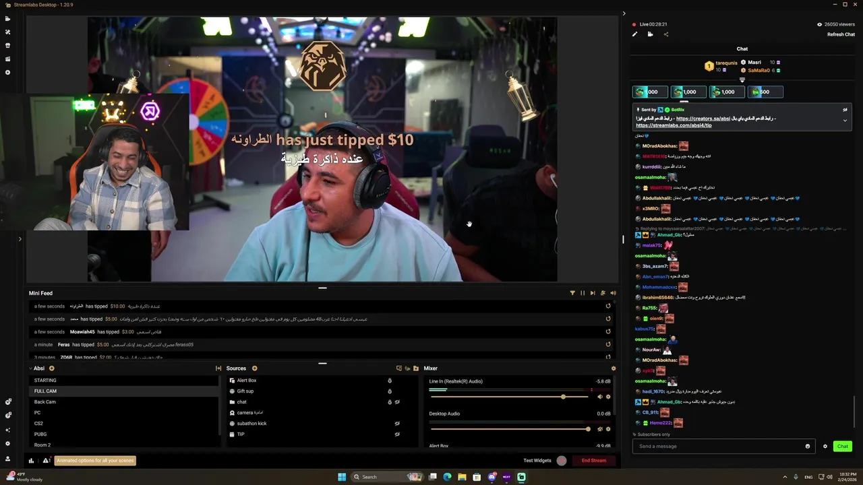Click the pencil edit stream info icon
Viewport: 863px width, 485px height.
(634, 34)
